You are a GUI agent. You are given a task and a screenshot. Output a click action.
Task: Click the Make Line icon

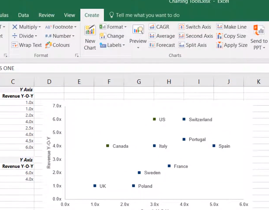pyautogui.click(x=220, y=27)
